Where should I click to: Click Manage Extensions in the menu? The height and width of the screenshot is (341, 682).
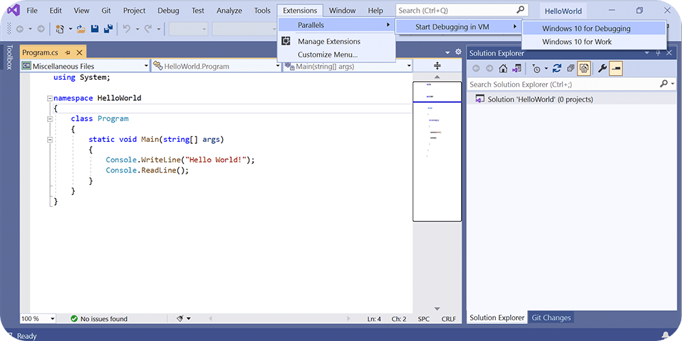point(329,42)
